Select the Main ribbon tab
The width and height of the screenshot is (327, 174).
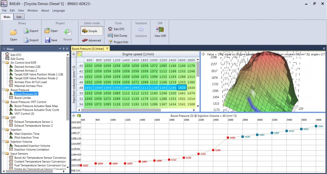[x=7, y=17]
